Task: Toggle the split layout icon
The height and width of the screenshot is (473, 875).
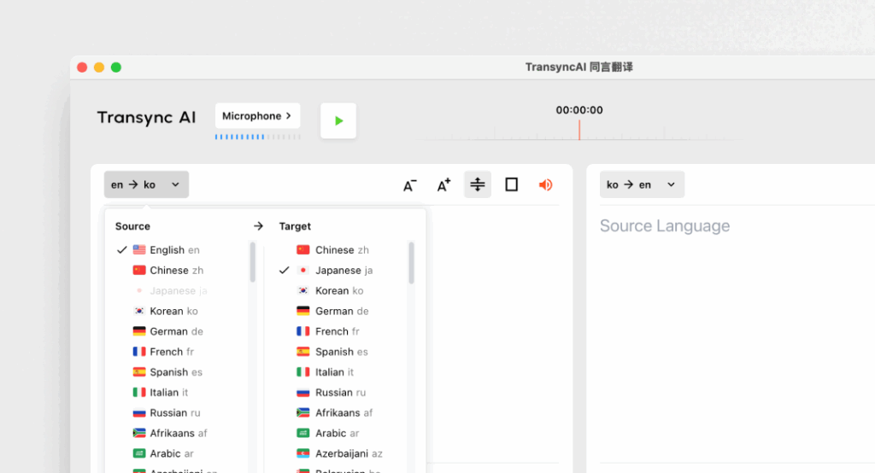Action: click(478, 184)
